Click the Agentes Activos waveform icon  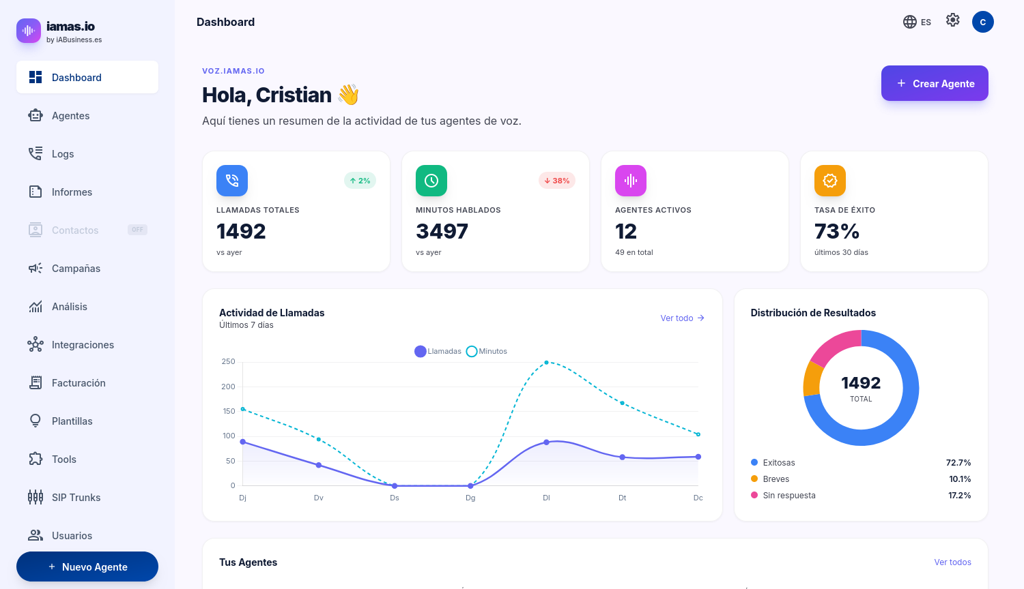631,181
